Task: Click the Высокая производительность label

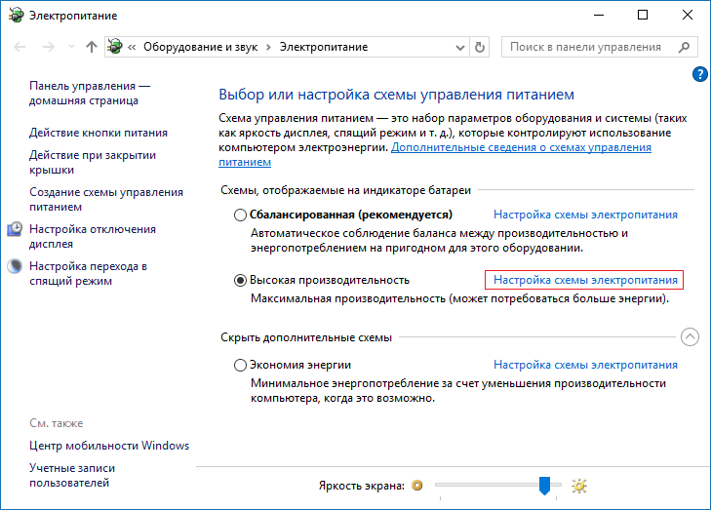Action: click(x=330, y=280)
